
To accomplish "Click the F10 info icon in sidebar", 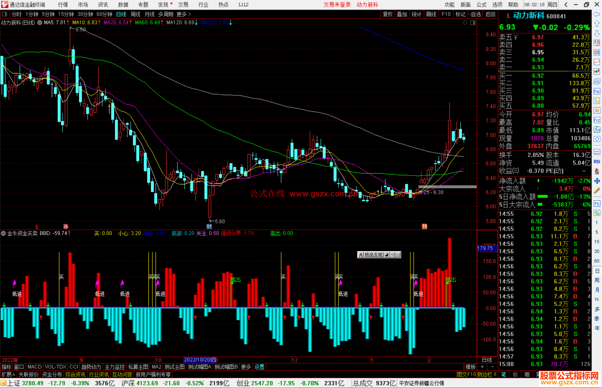I will (597, 91).
